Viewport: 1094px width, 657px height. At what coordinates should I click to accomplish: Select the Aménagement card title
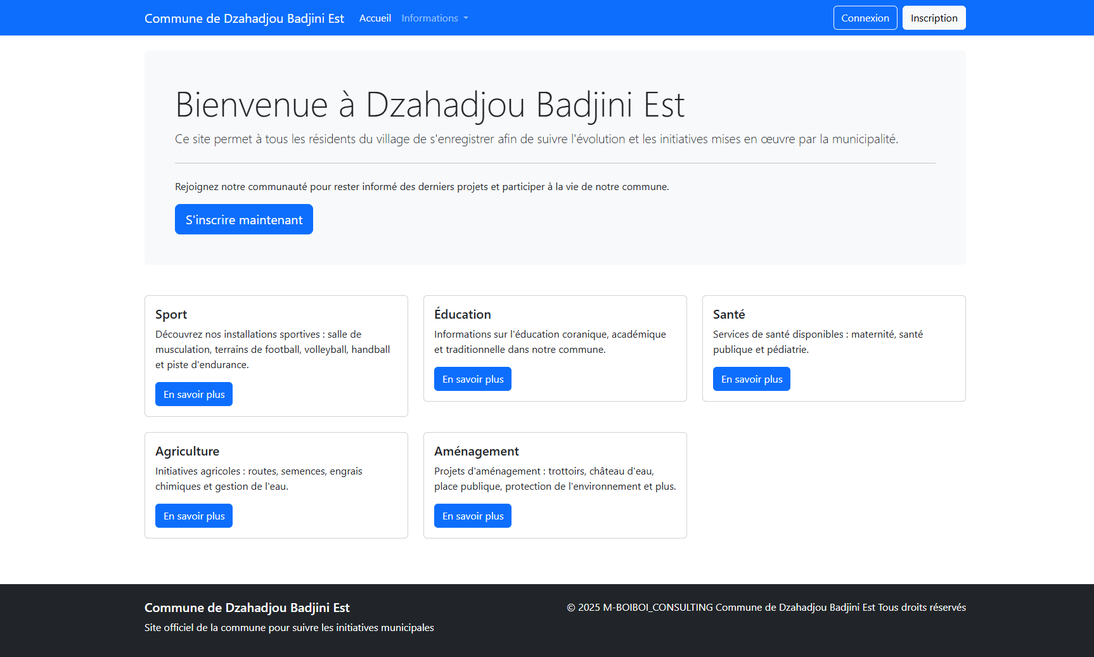coord(476,452)
